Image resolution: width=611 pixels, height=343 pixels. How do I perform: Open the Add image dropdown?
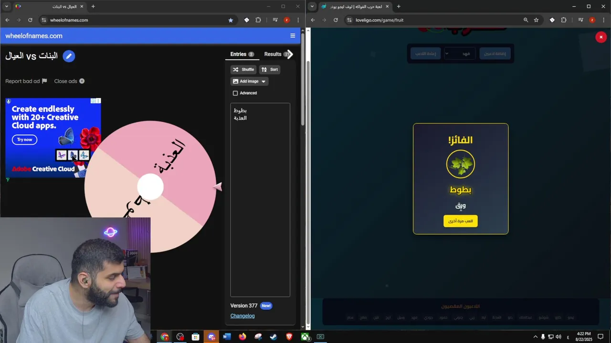[249, 81]
